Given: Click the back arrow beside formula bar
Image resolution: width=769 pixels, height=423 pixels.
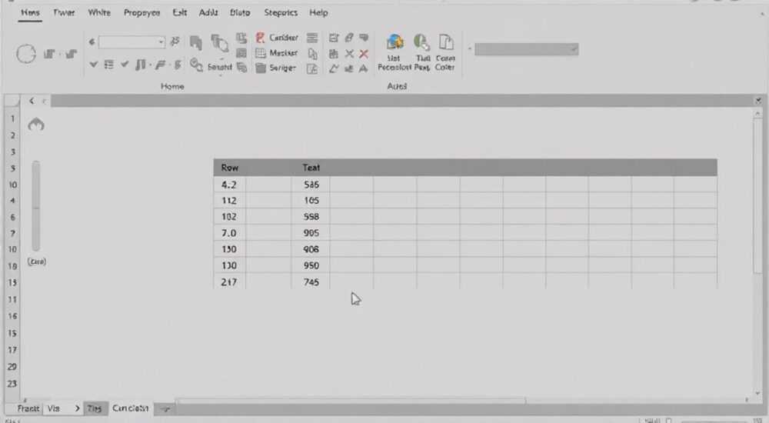Looking at the screenshot, I should 32,101.
